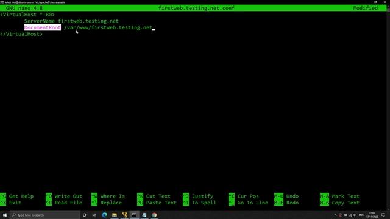Screen dimensions: 390x219
Task: Switch to the active terminal taskbar icon
Action: [134, 215]
